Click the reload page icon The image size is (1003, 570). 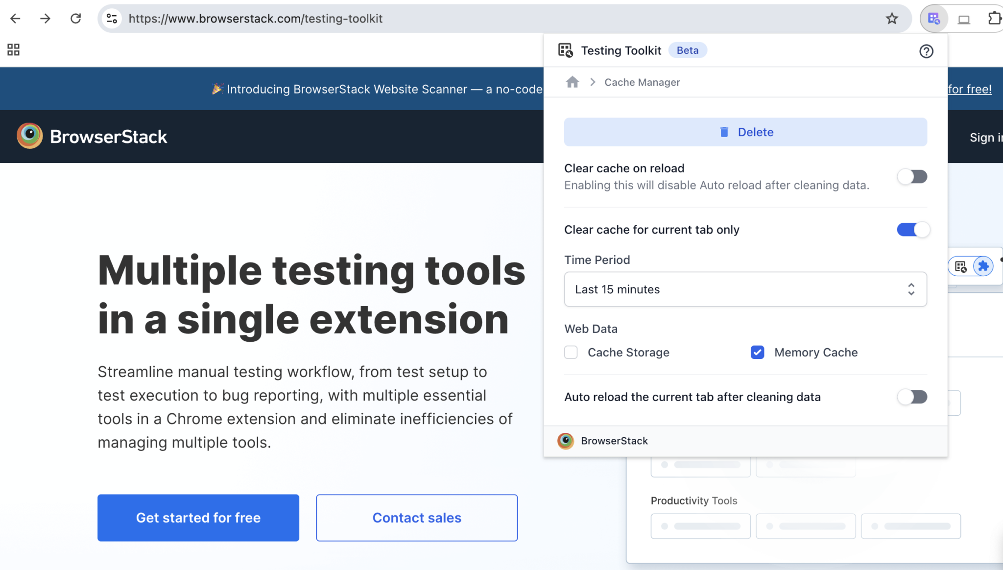coord(76,18)
